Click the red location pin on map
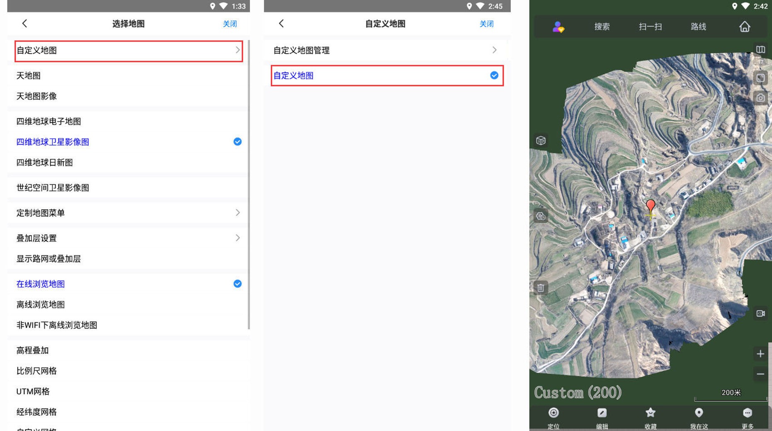The height and width of the screenshot is (431, 772). [650, 206]
